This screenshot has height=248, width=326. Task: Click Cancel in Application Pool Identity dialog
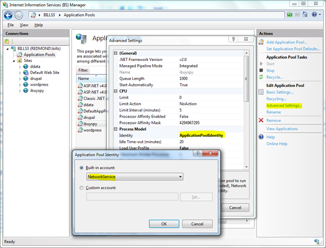coord(197,224)
